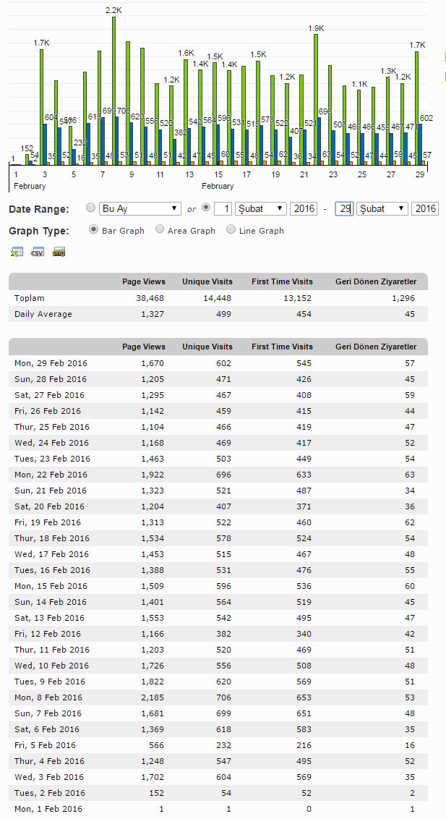Image resolution: width=446 pixels, height=819 pixels.
Task: Click returning visits 63 for 22 Feb
Action: pyautogui.click(x=410, y=475)
